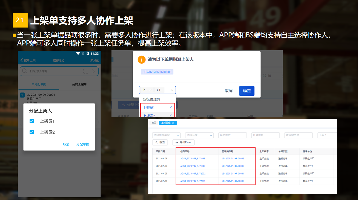Tap the right arrow icon in mobile search bar

(x=93, y=71)
